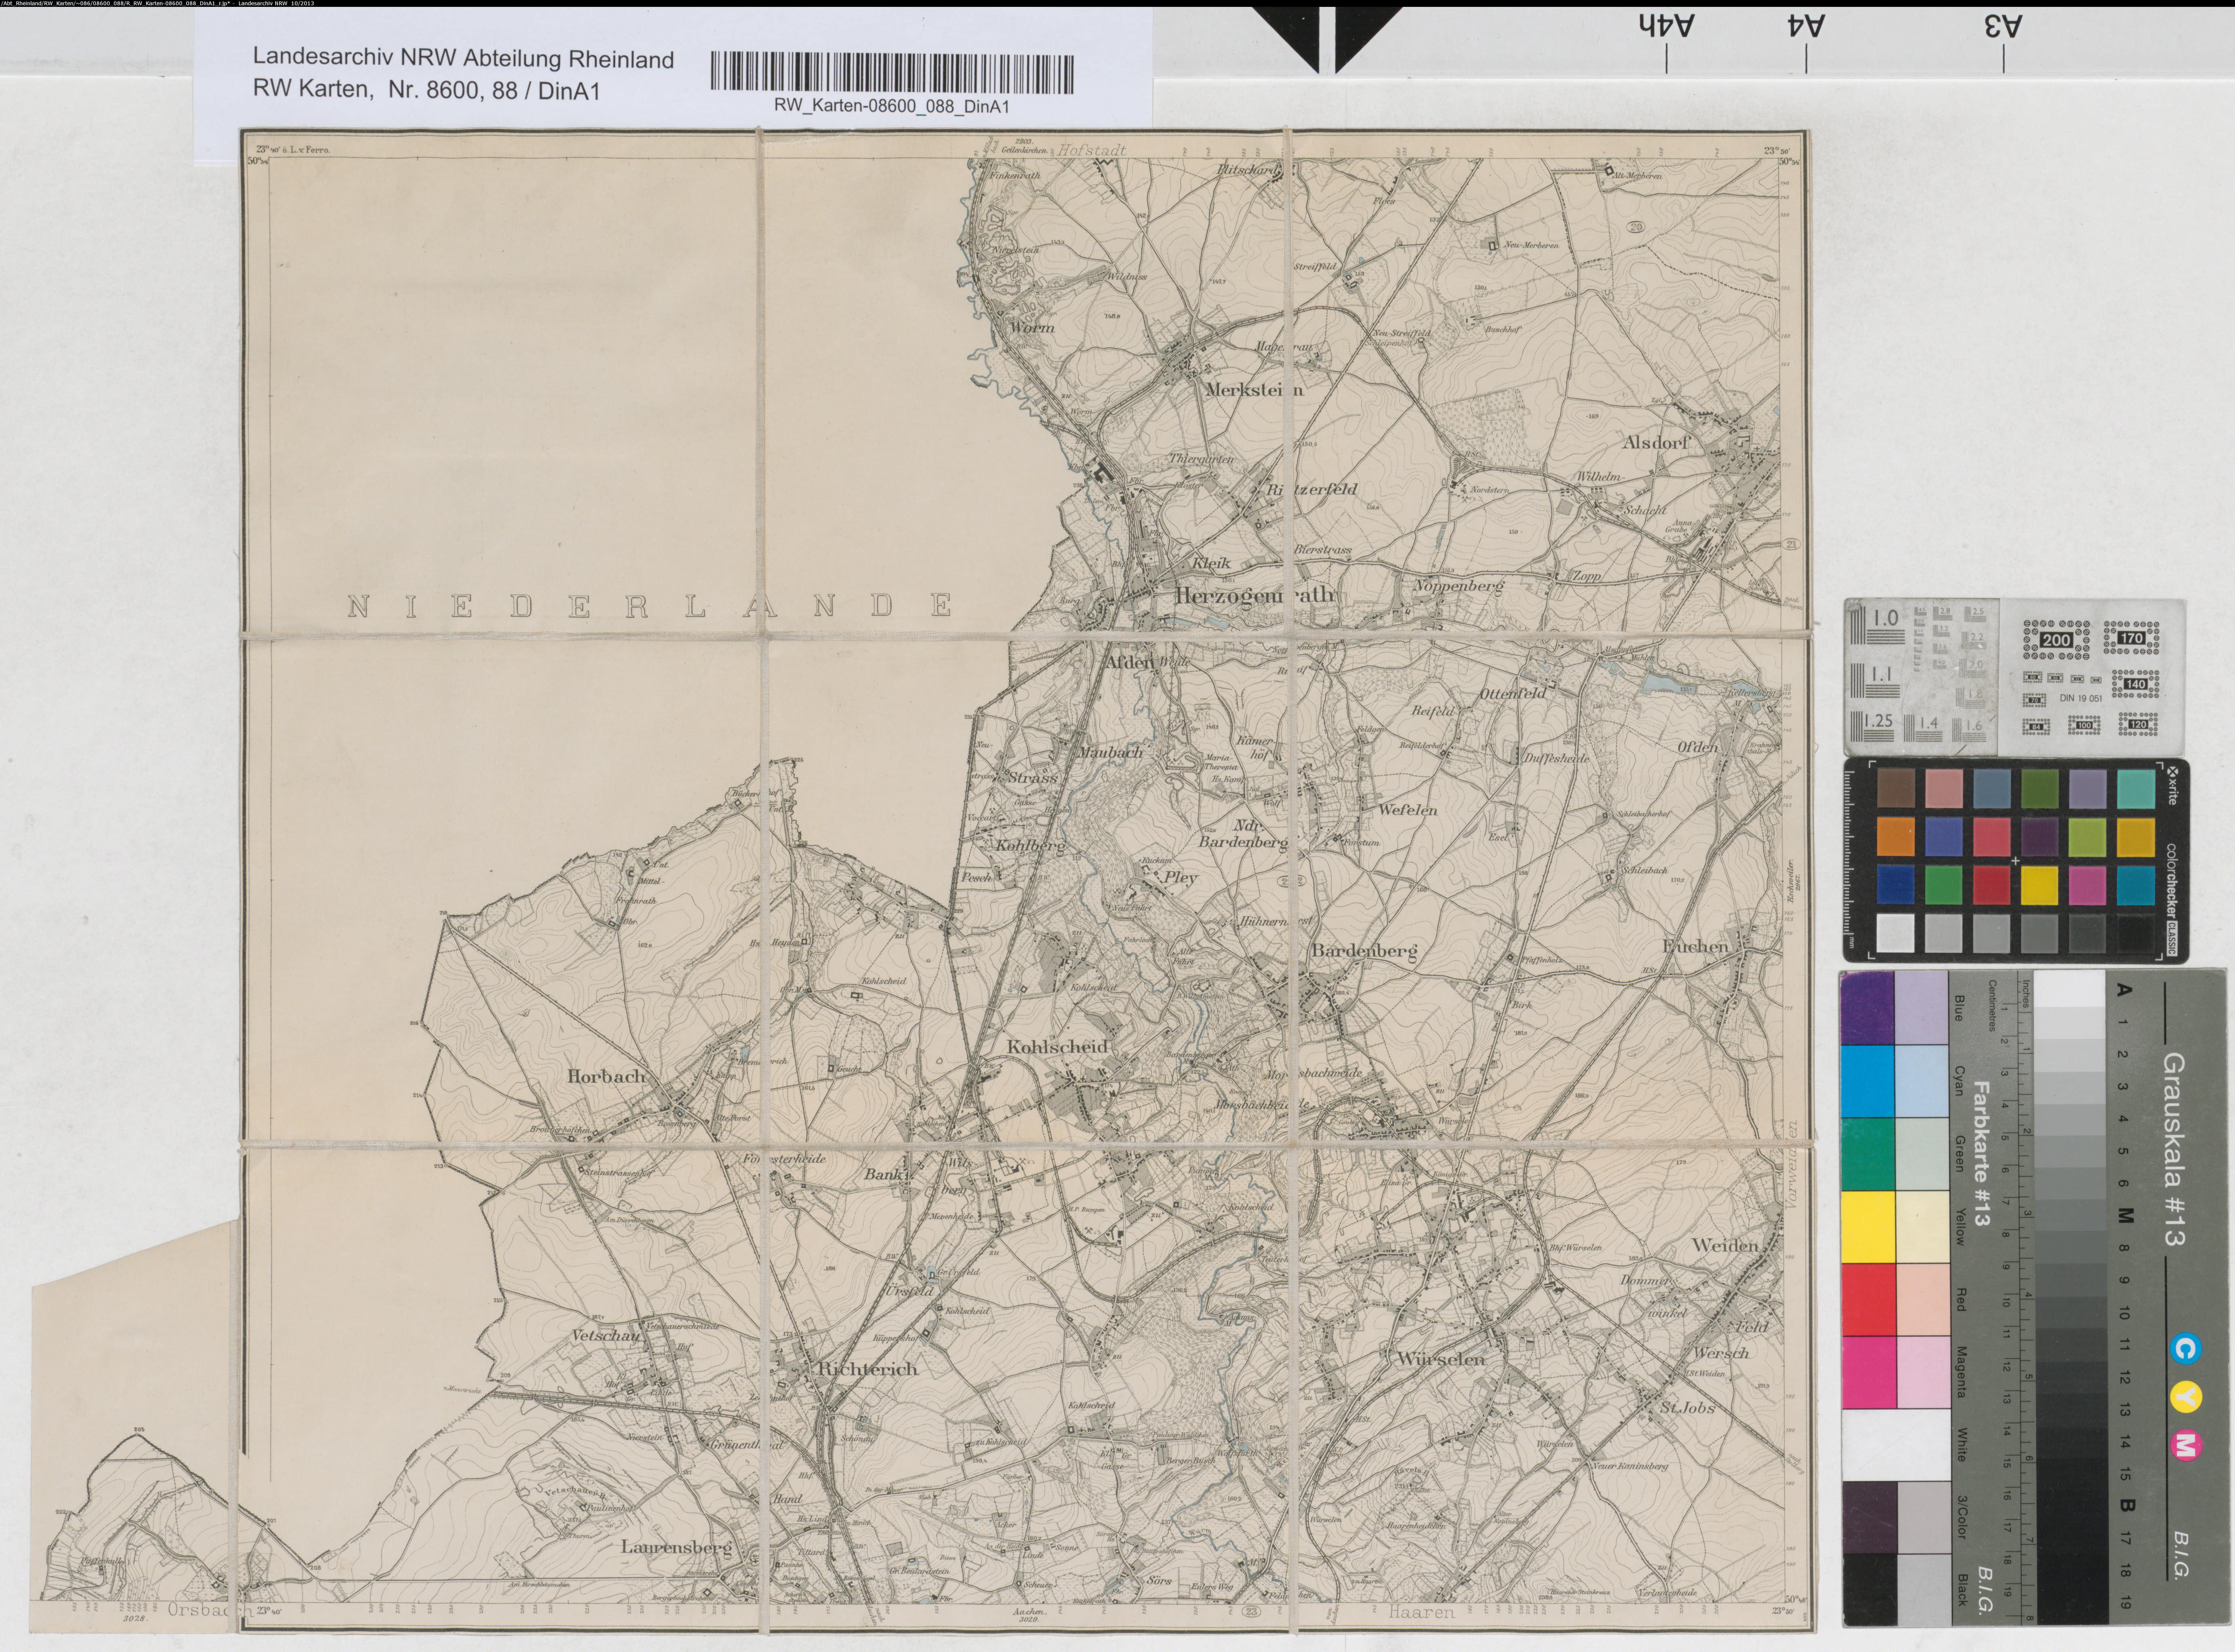The image size is (2235, 1652).
Task: Click the 'RW_Karten-08600_088_DinA1' barcode caption
Action: [x=892, y=106]
